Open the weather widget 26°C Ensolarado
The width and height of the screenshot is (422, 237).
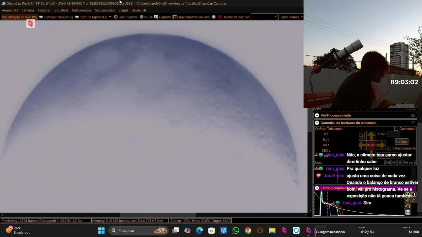(x=18, y=230)
